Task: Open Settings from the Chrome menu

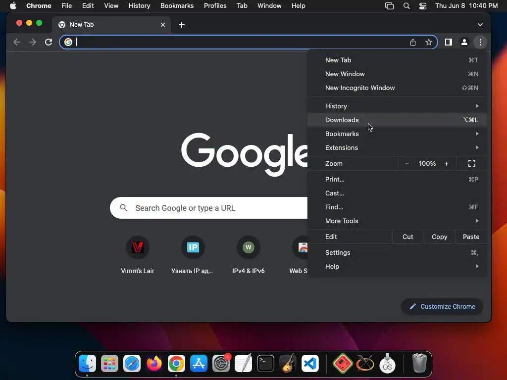Action: (x=397, y=253)
